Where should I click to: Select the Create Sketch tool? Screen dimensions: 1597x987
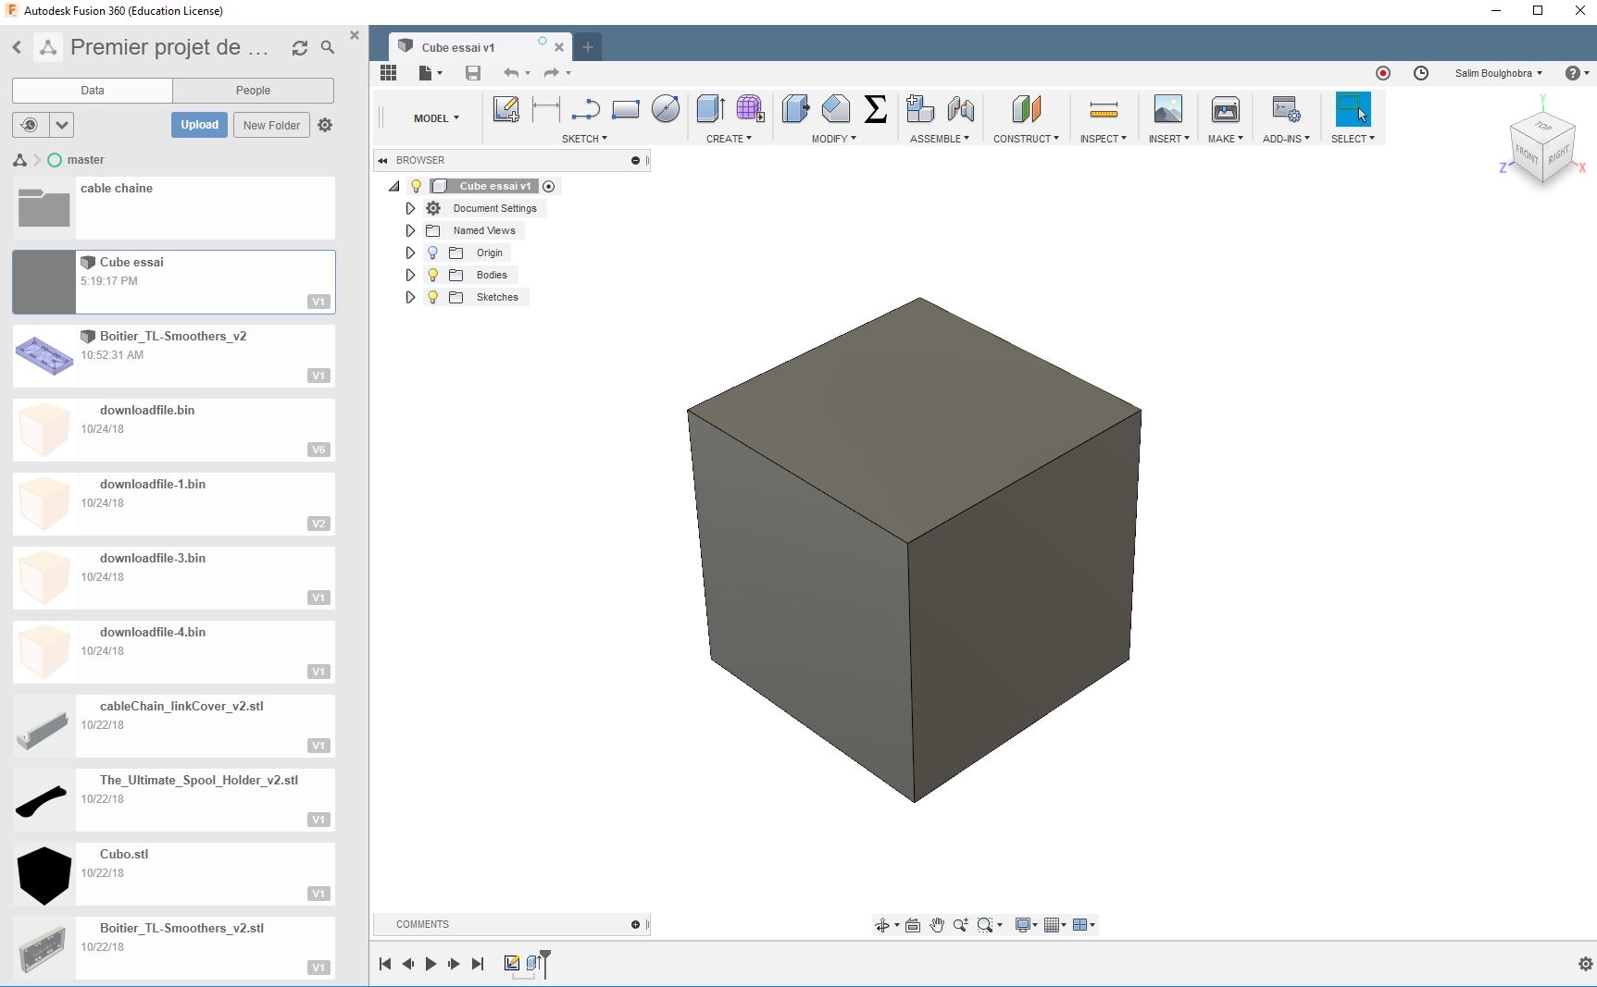(506, 109)
